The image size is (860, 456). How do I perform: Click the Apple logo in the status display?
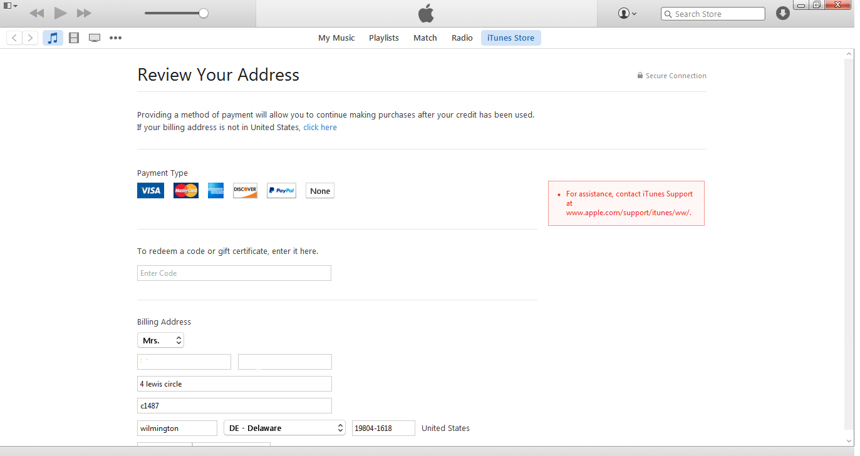point(426,13)
